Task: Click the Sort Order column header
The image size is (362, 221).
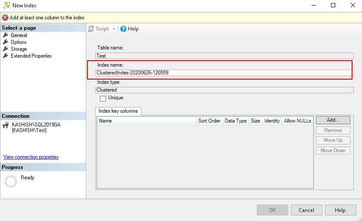Action: click(209, 121)
